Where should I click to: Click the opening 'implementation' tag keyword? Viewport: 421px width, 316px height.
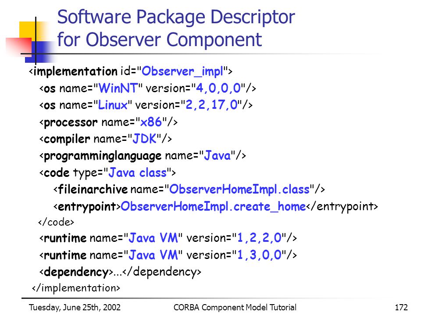75,72
